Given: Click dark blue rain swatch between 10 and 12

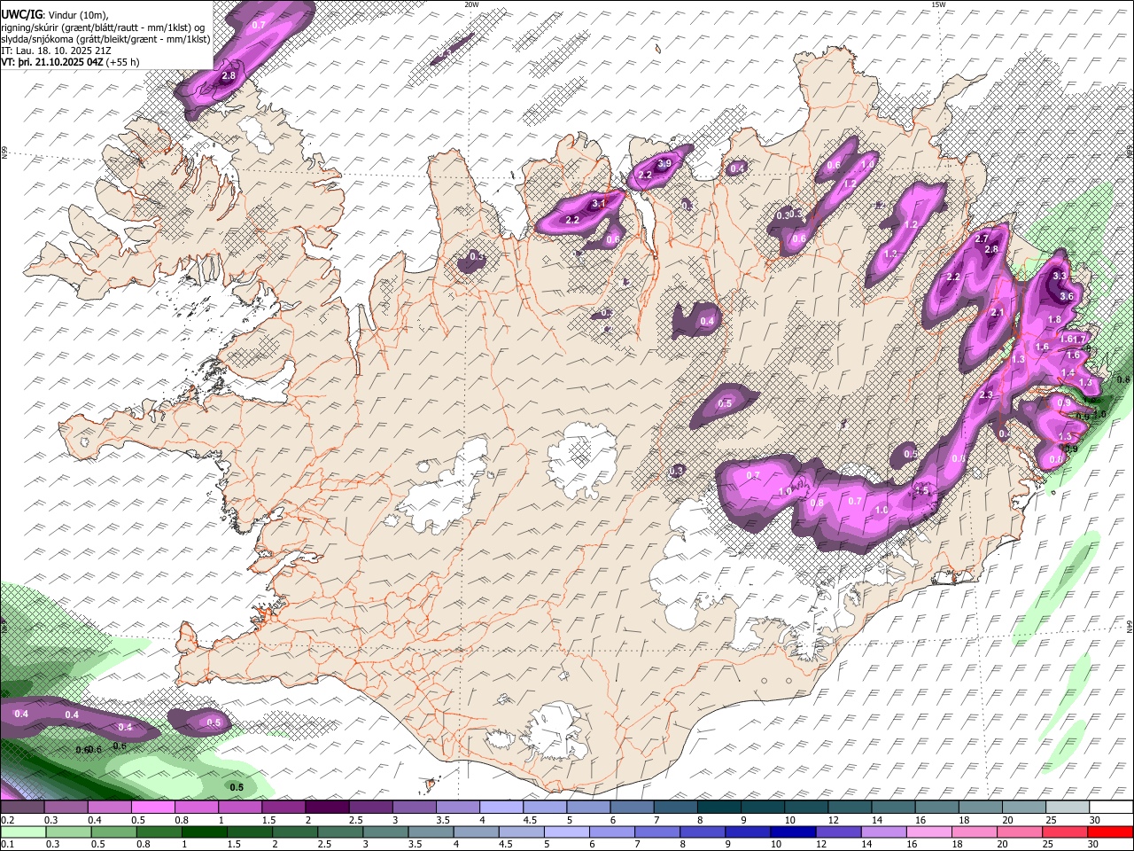Looking at the screenshot, I should (792, 831).
